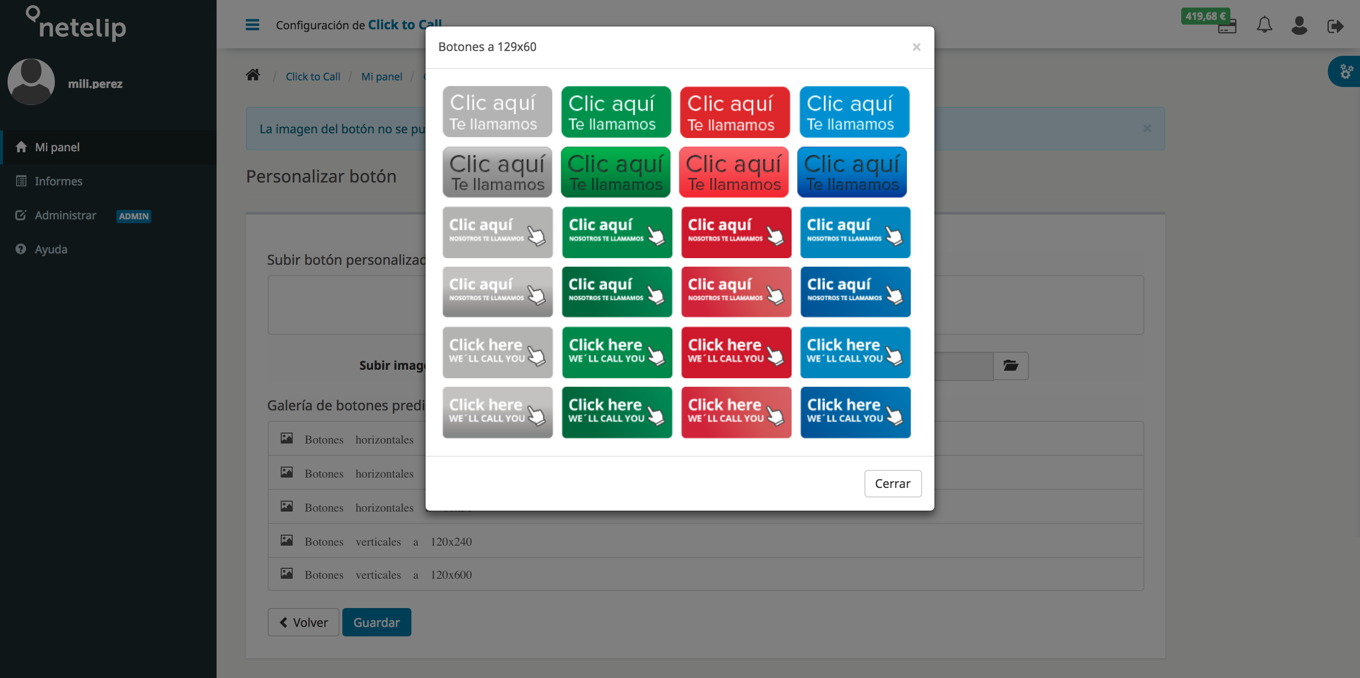
Task: Click the 'Cerrar' button to close dialog
Action: pos(892,483)
